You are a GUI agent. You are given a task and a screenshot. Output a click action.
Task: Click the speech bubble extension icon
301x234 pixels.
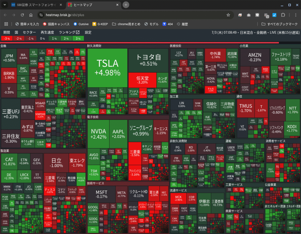257,15
